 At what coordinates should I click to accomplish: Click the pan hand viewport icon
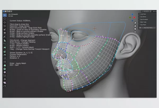coord(135,26)
